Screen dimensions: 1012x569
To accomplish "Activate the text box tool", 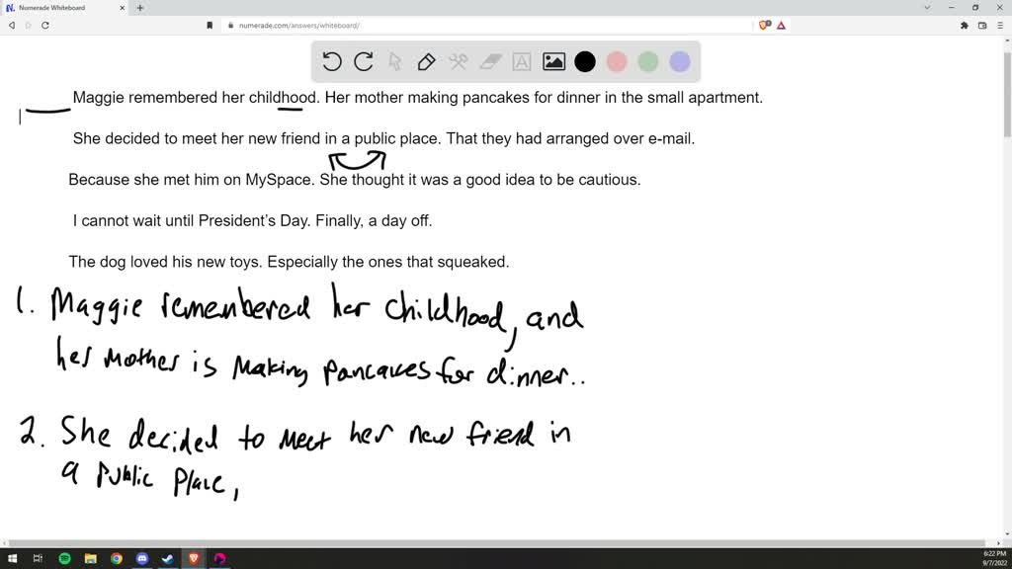I will (522, 62).
